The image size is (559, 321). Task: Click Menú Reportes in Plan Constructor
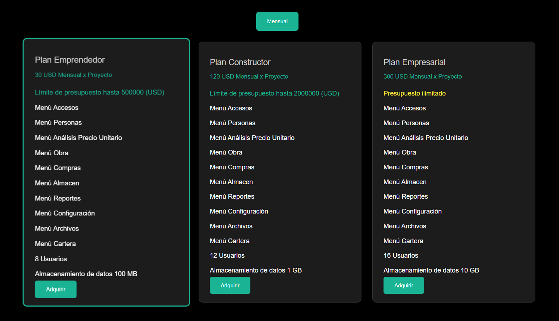[x=232, y=197]
